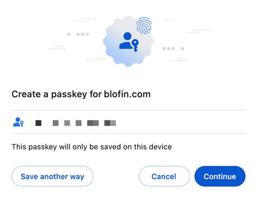Select the blurred account username text
This screenshot has height=198, width=257.
[x=75, y=123]
